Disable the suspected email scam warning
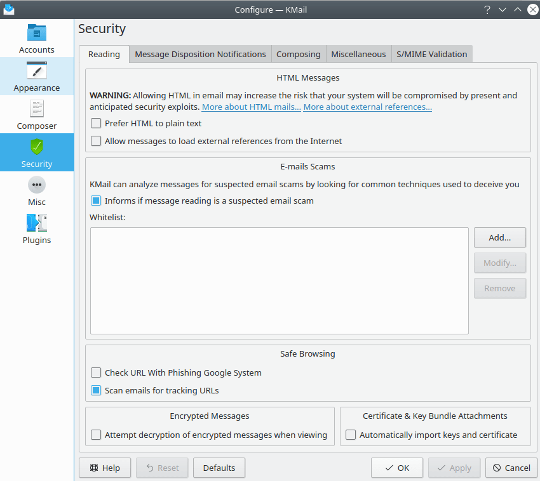The height and width of the screenshot is (481, 540). [x=96, y=201]
